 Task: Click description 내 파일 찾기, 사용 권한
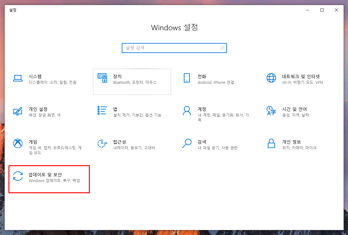[218, 148]
